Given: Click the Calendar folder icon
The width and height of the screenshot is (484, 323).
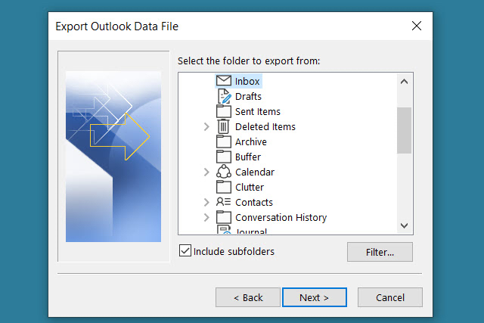Looking at the screenshot, I should pyautogui.click(x=223, y=172).
